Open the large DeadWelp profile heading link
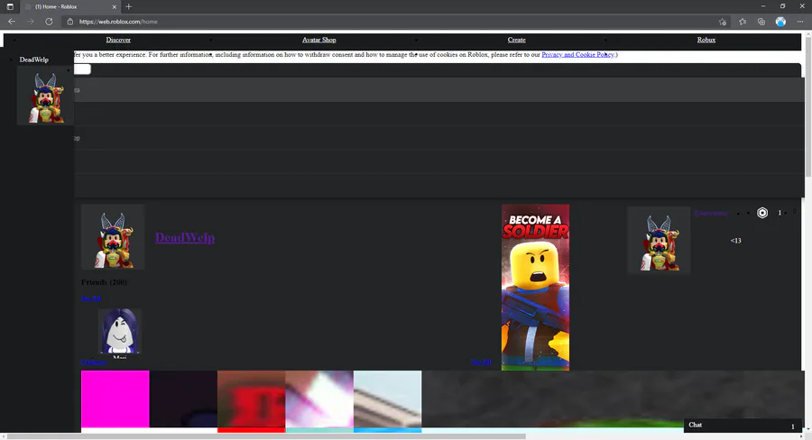The width and height of the screenshot is (812, 440). coord(185,237)
